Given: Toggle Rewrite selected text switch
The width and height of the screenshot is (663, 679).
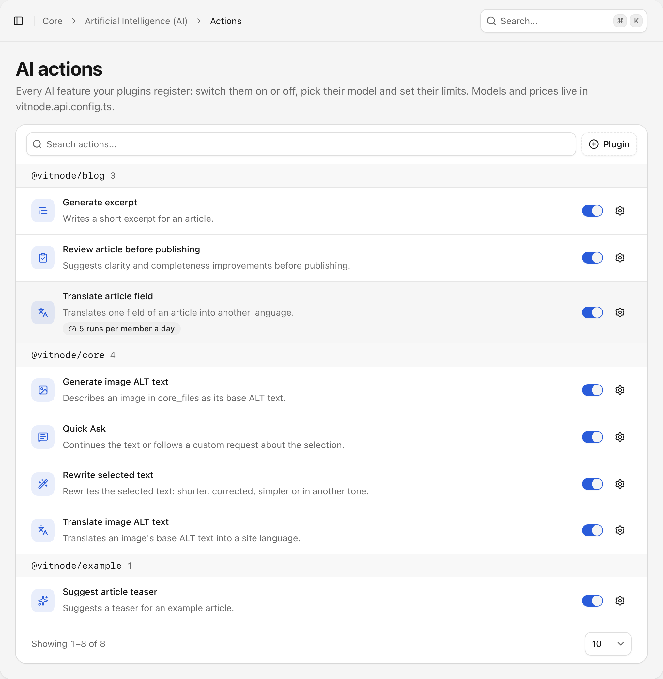Looking at the screenshot, I should [x=592, y=484].
